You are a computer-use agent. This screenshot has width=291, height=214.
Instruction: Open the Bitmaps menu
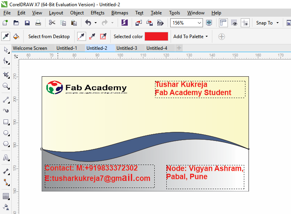point(120,13)
